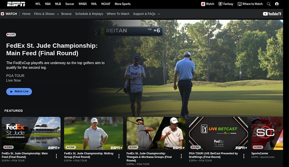Open the SportsCenter thumbnail
Viewport: 289px width, 167px height.
[267, 133]
